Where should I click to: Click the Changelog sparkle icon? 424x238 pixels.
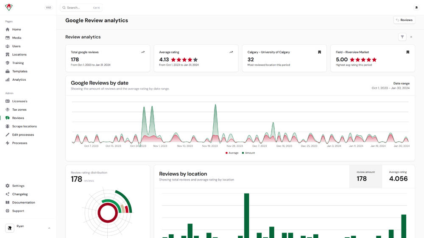click(x=8, y=194)
